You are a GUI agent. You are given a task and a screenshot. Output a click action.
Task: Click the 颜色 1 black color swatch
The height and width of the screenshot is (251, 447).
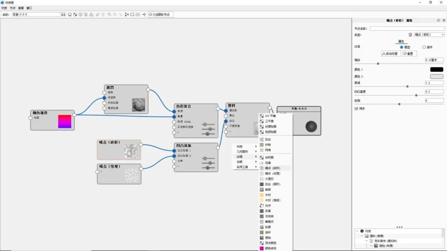pyautogui.click(x=437, y=69)
